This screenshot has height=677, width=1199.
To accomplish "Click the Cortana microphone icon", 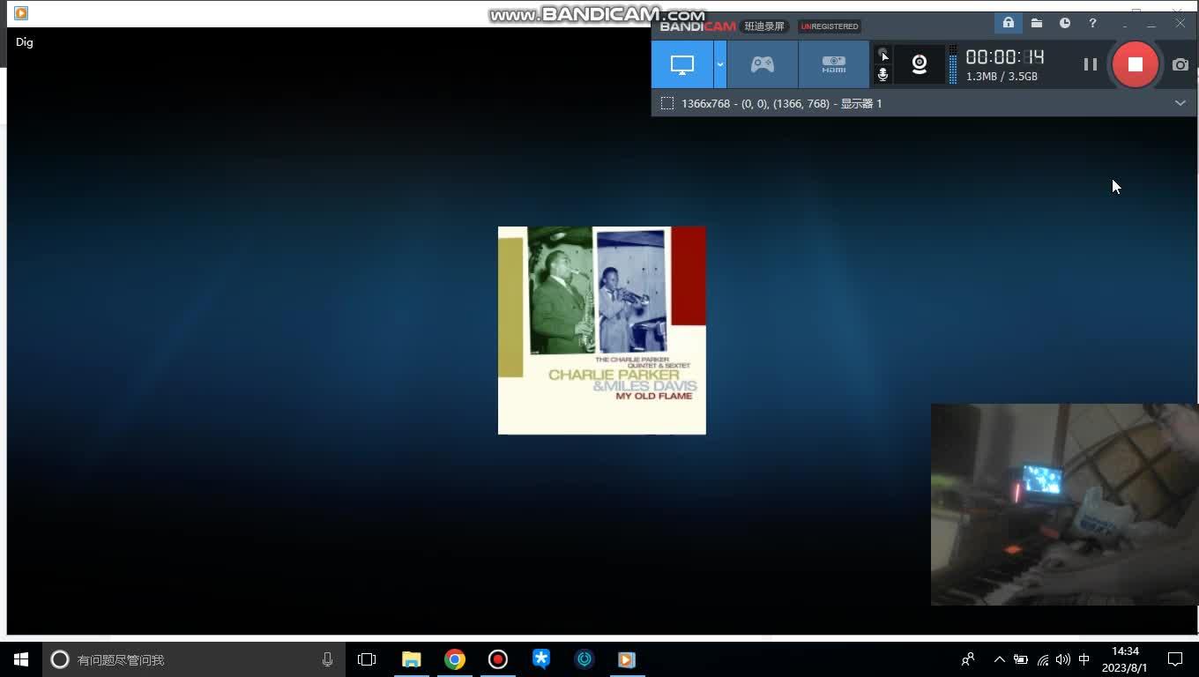I will click(328, 659).
